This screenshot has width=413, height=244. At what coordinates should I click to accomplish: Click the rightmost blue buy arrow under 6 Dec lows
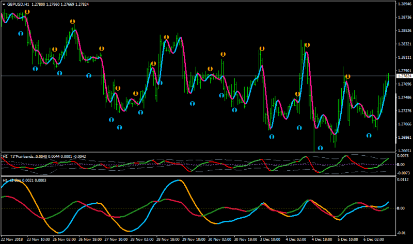[x=369, y=136]
